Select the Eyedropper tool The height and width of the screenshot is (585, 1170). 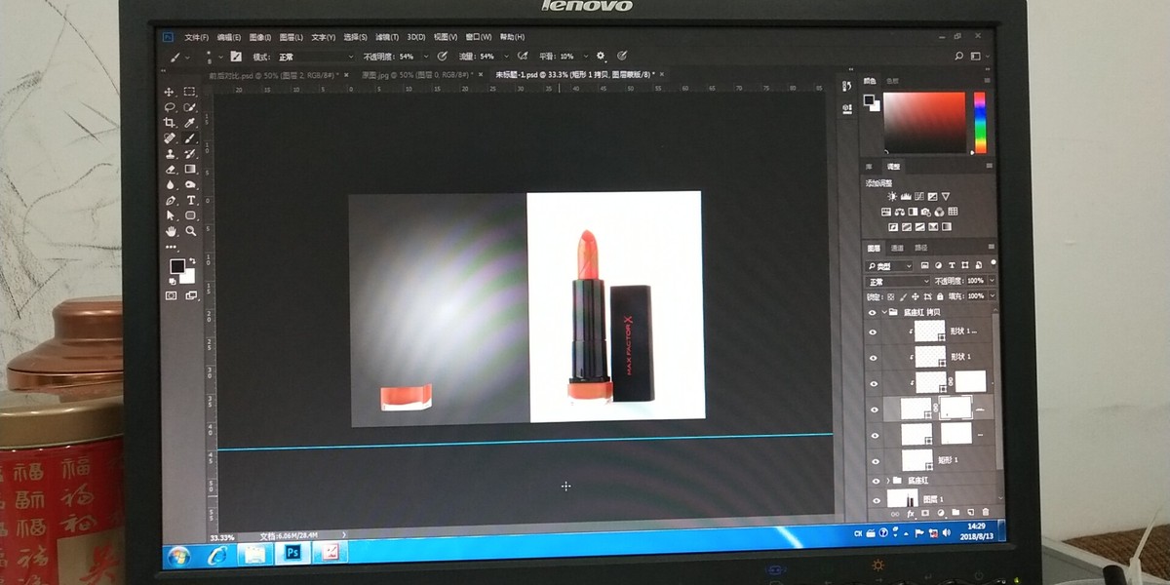190,123
